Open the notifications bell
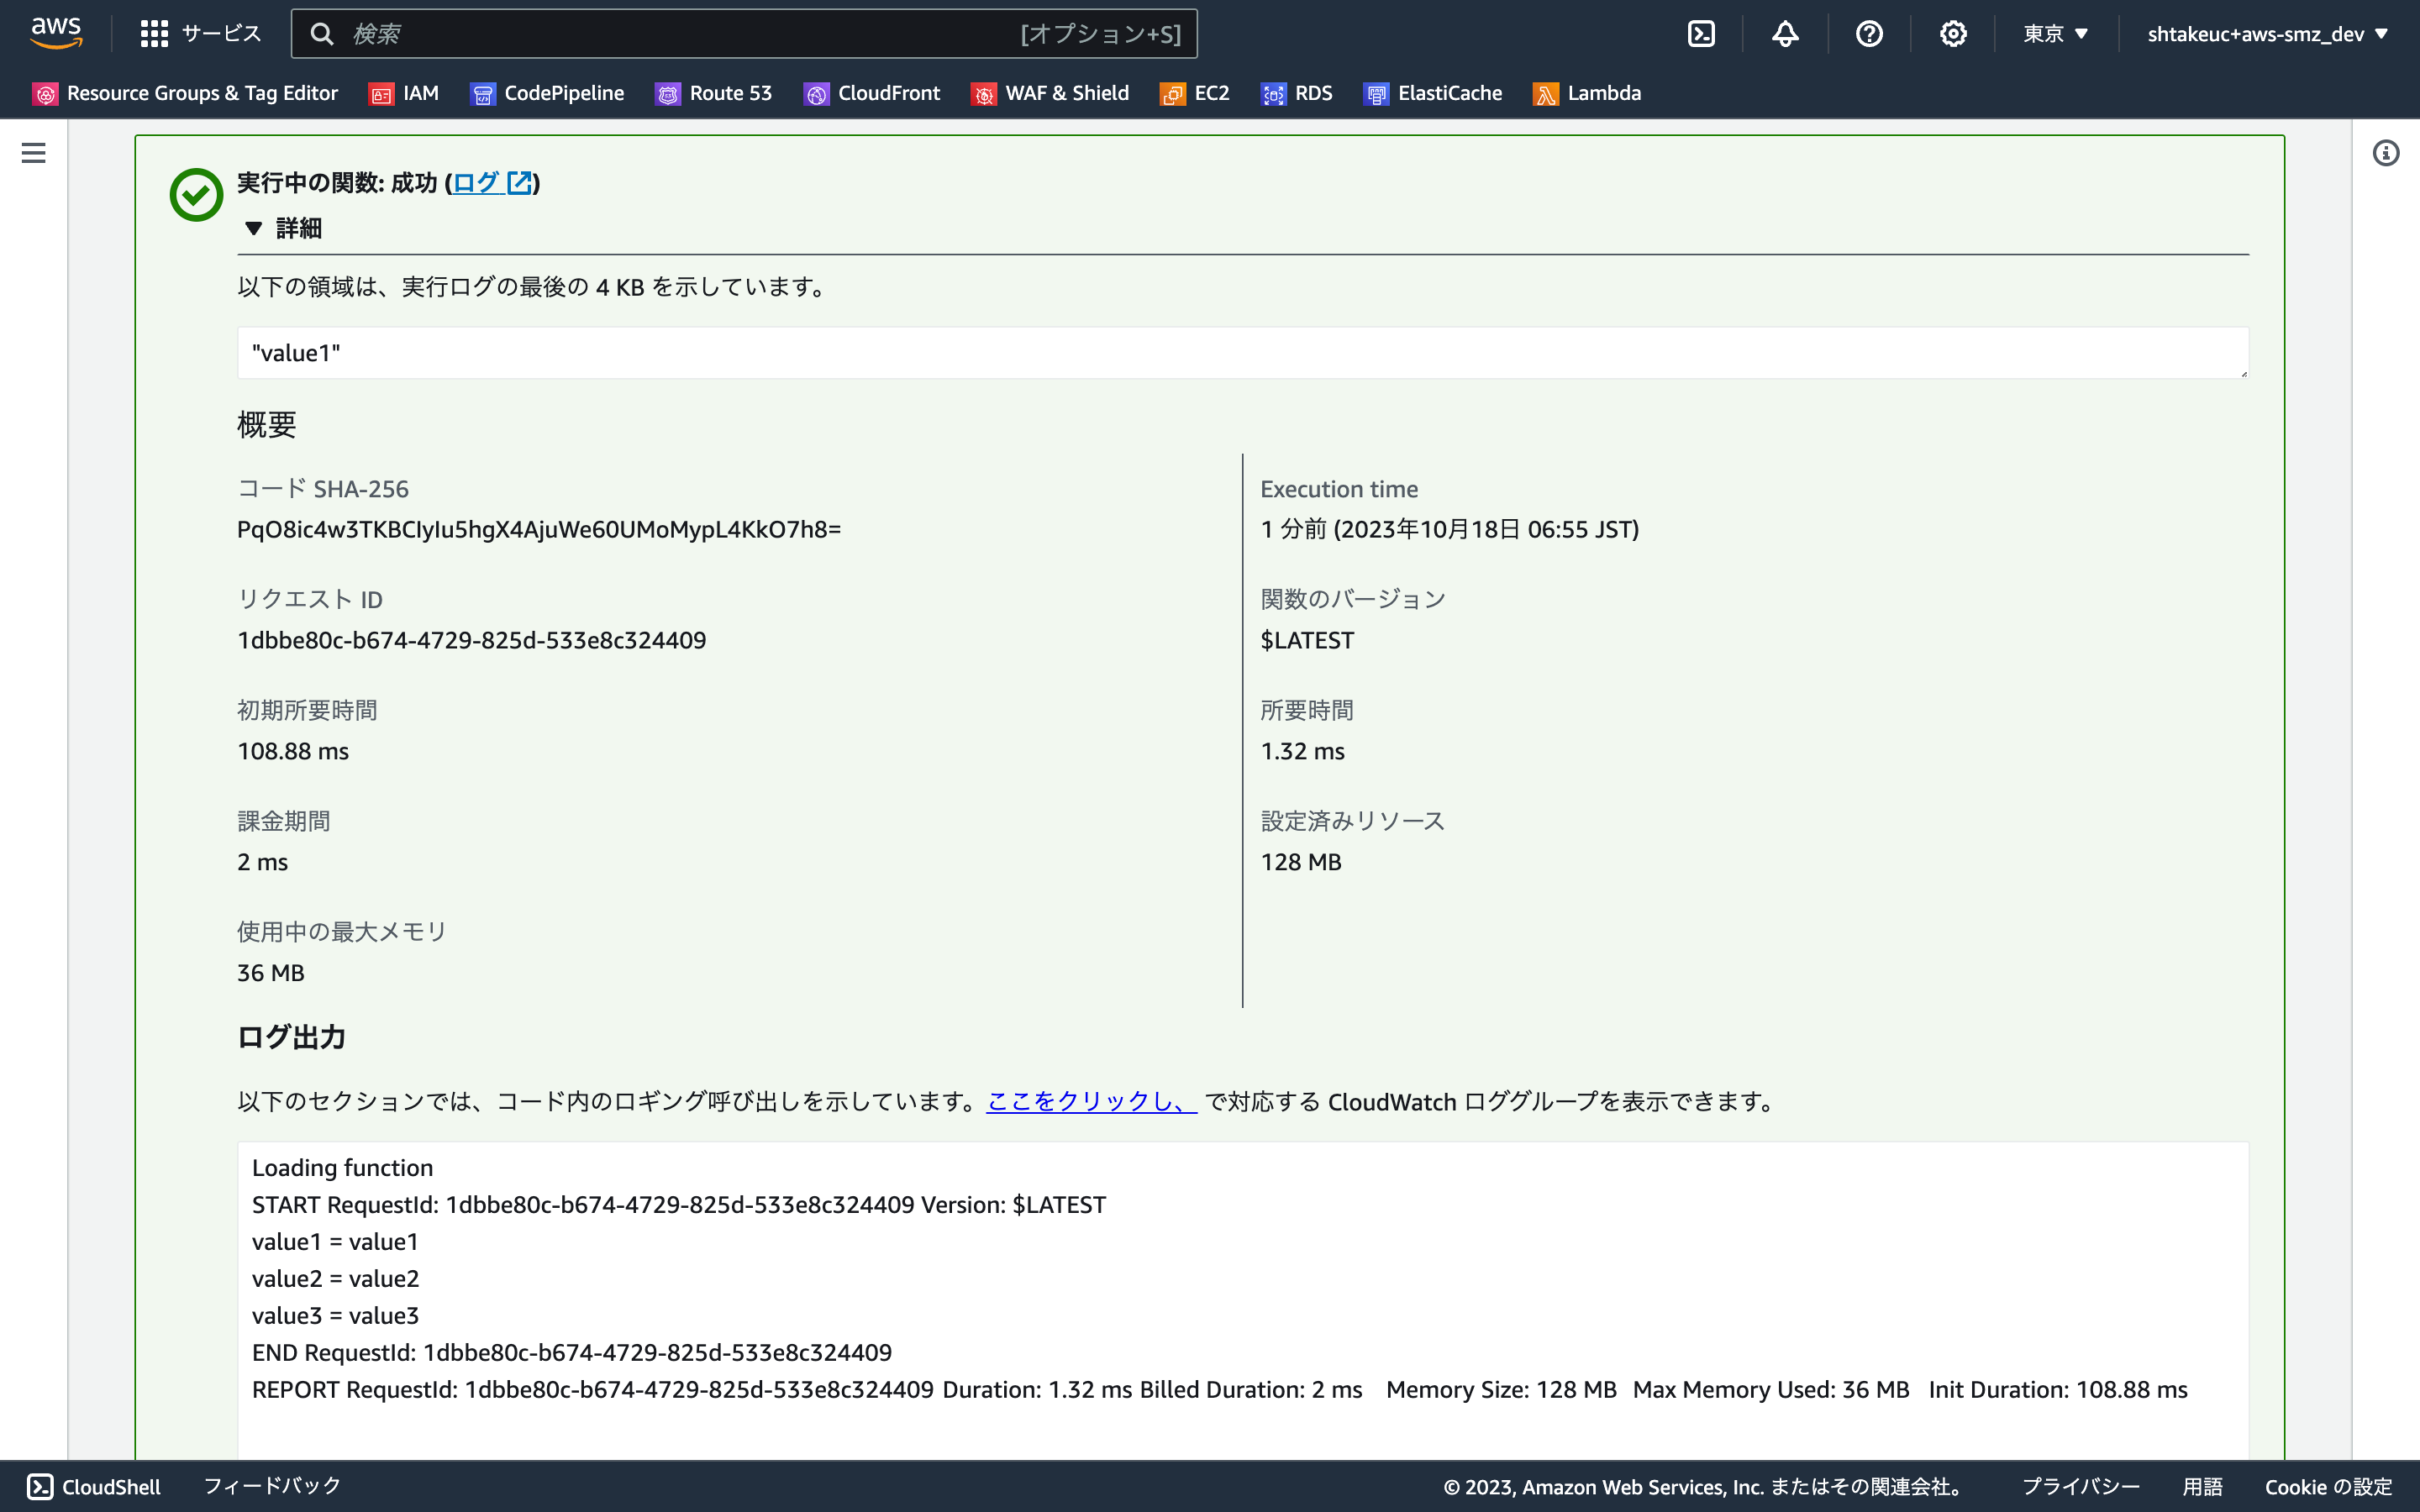This screenshot has height=1512, width=2420. pyautogui.click(x=1785, y=34)
